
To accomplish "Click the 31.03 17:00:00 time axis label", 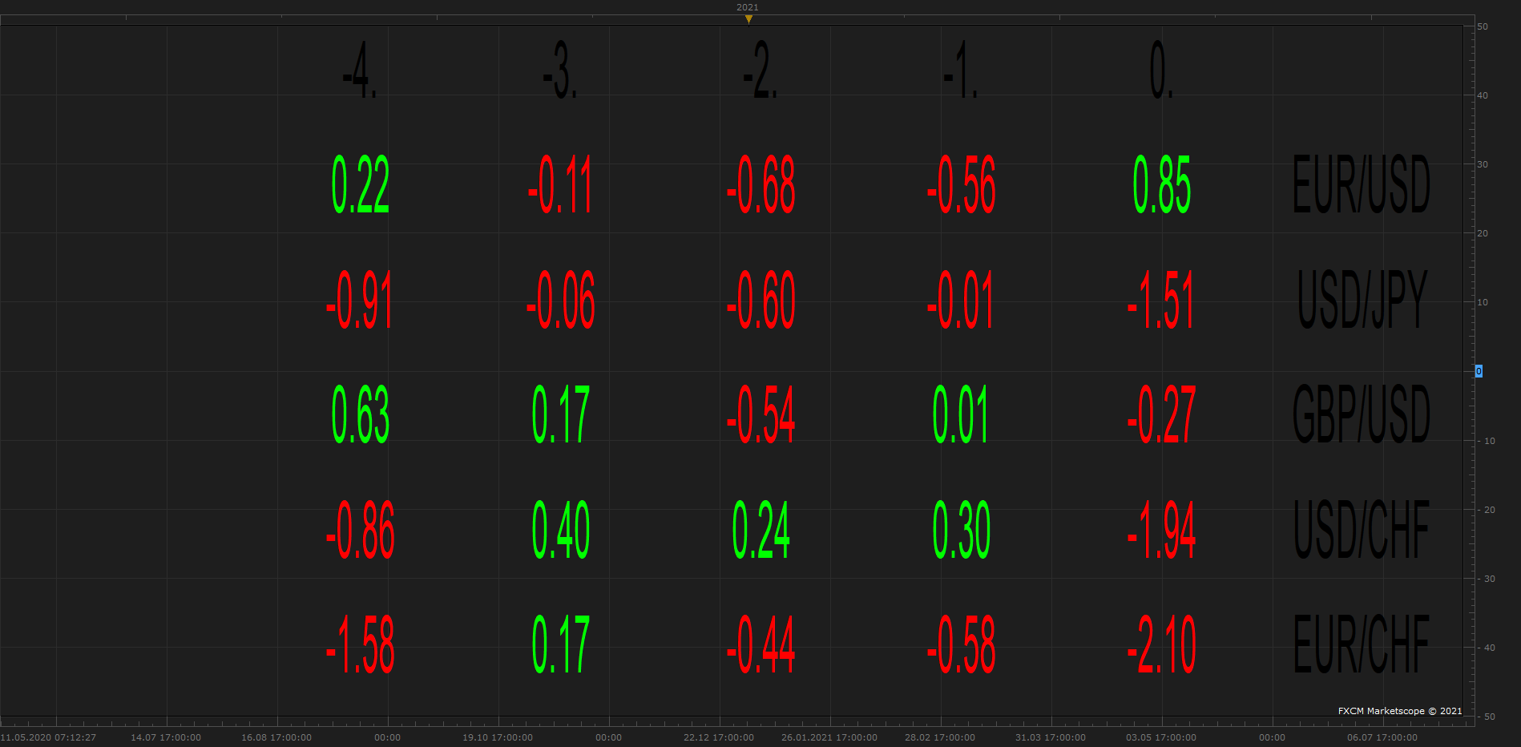I will click(x=1051, y=737).
